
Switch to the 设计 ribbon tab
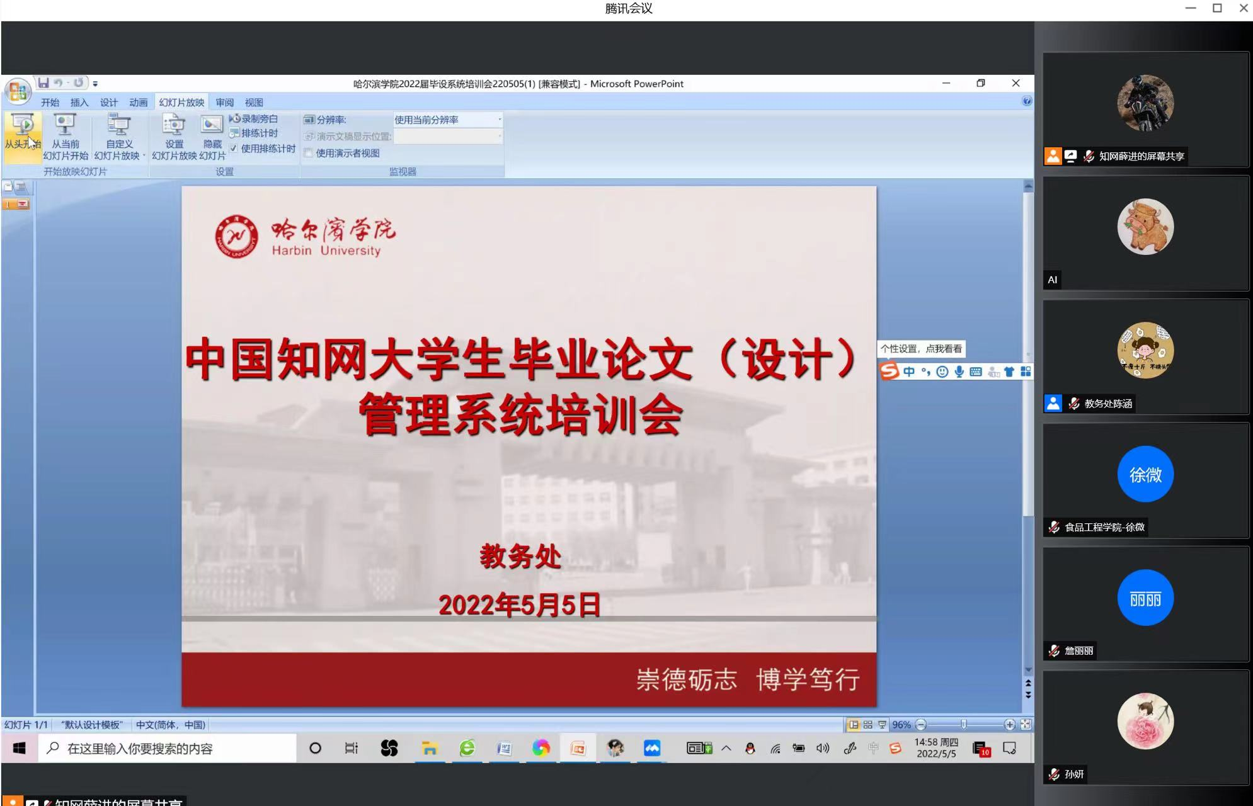[x=108, y=103]
